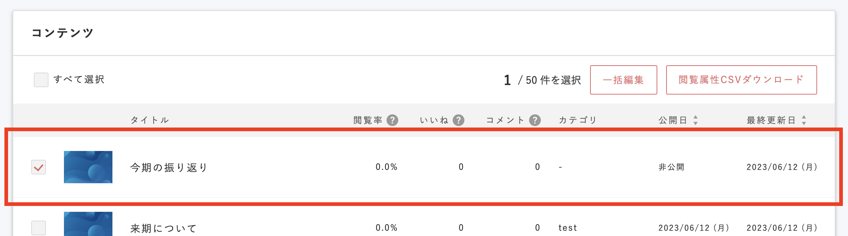
Task: Click 閲覧属性CSVダウンロード to download the CSV
Action: point(741,80)
